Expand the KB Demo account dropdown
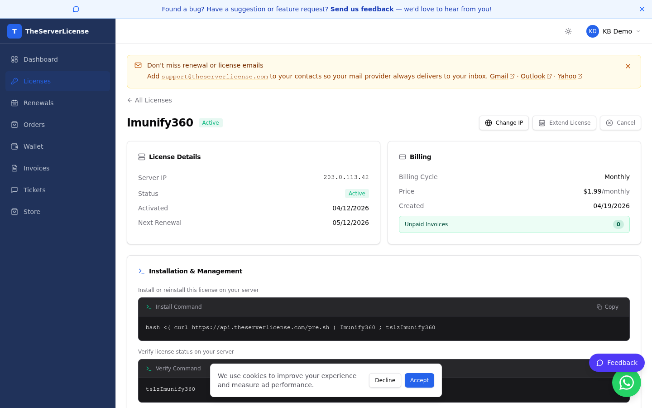652x408 pixels. (614, 31)
